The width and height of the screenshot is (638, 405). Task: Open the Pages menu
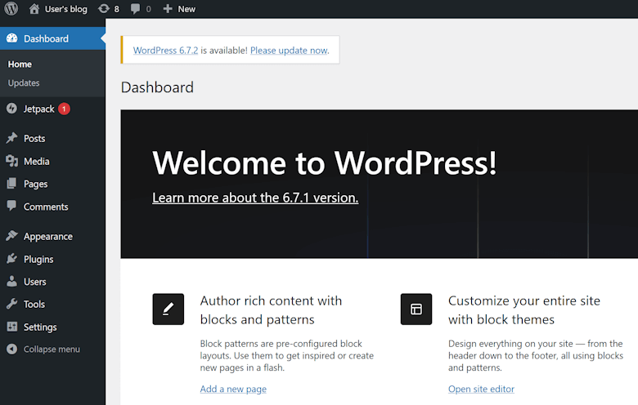35,184
